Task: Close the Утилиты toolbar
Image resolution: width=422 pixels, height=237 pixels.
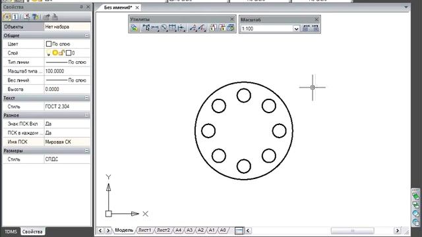Action: pyautogui.click(x=232, y=19)
